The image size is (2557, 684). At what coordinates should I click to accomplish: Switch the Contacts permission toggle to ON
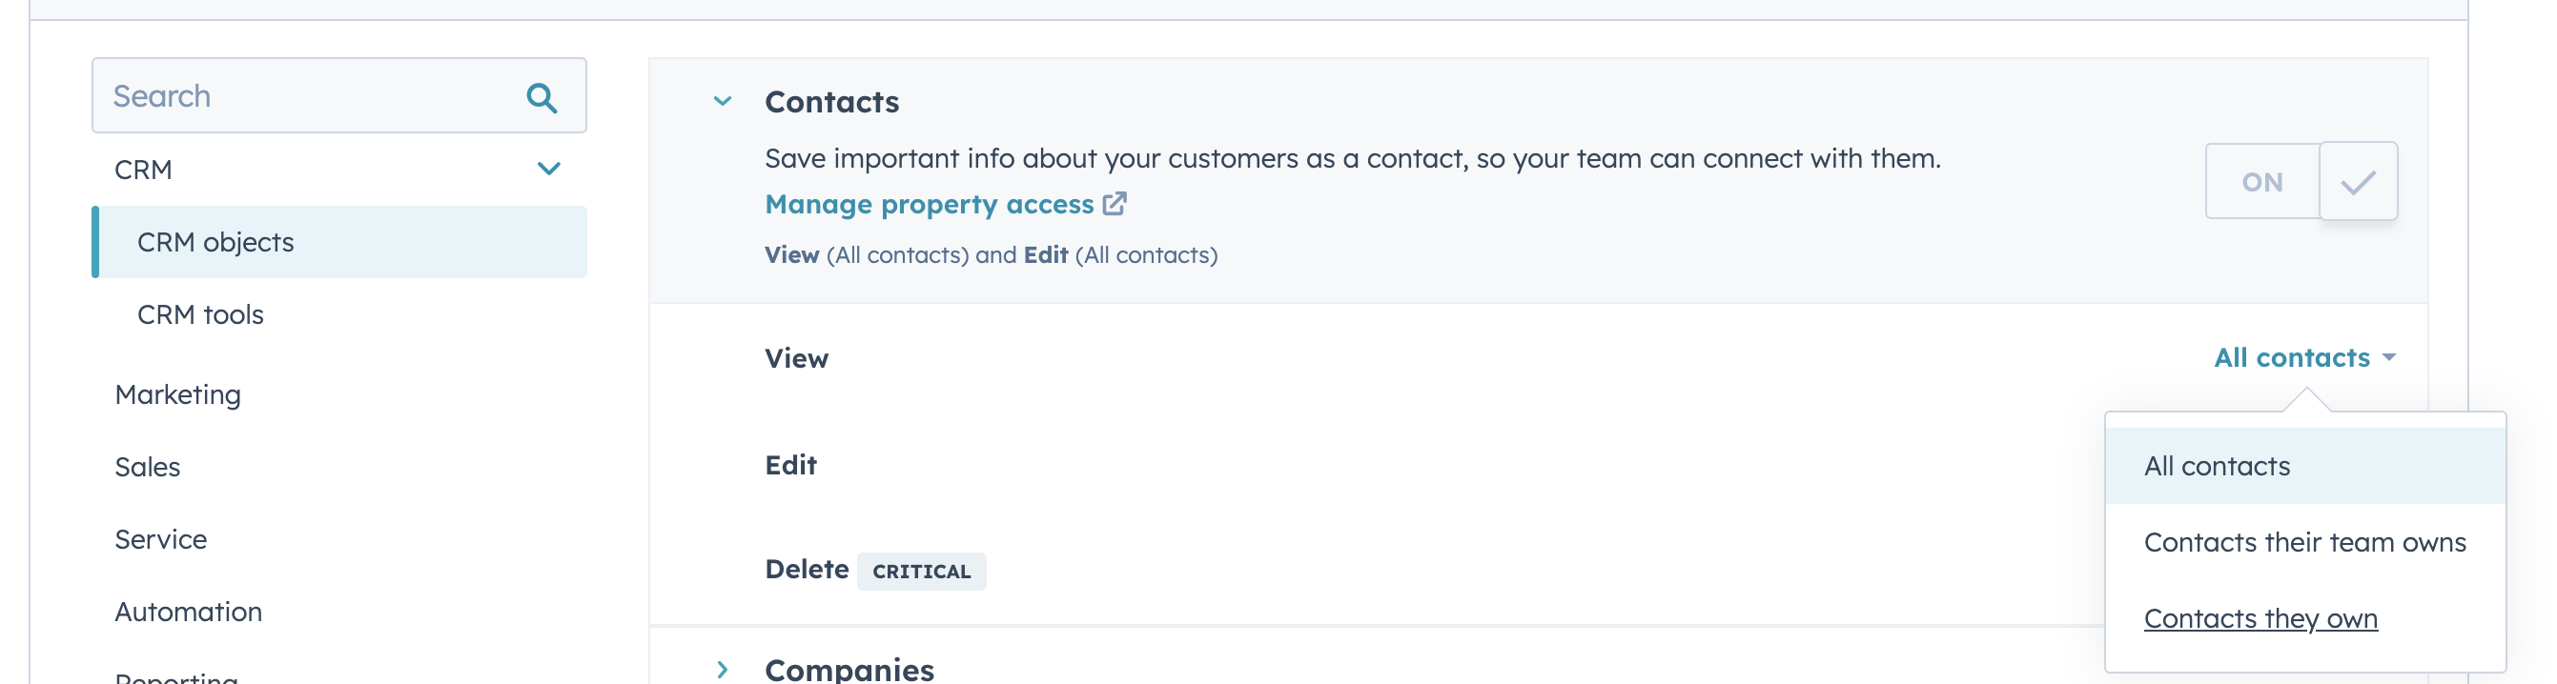[2263, 181]
